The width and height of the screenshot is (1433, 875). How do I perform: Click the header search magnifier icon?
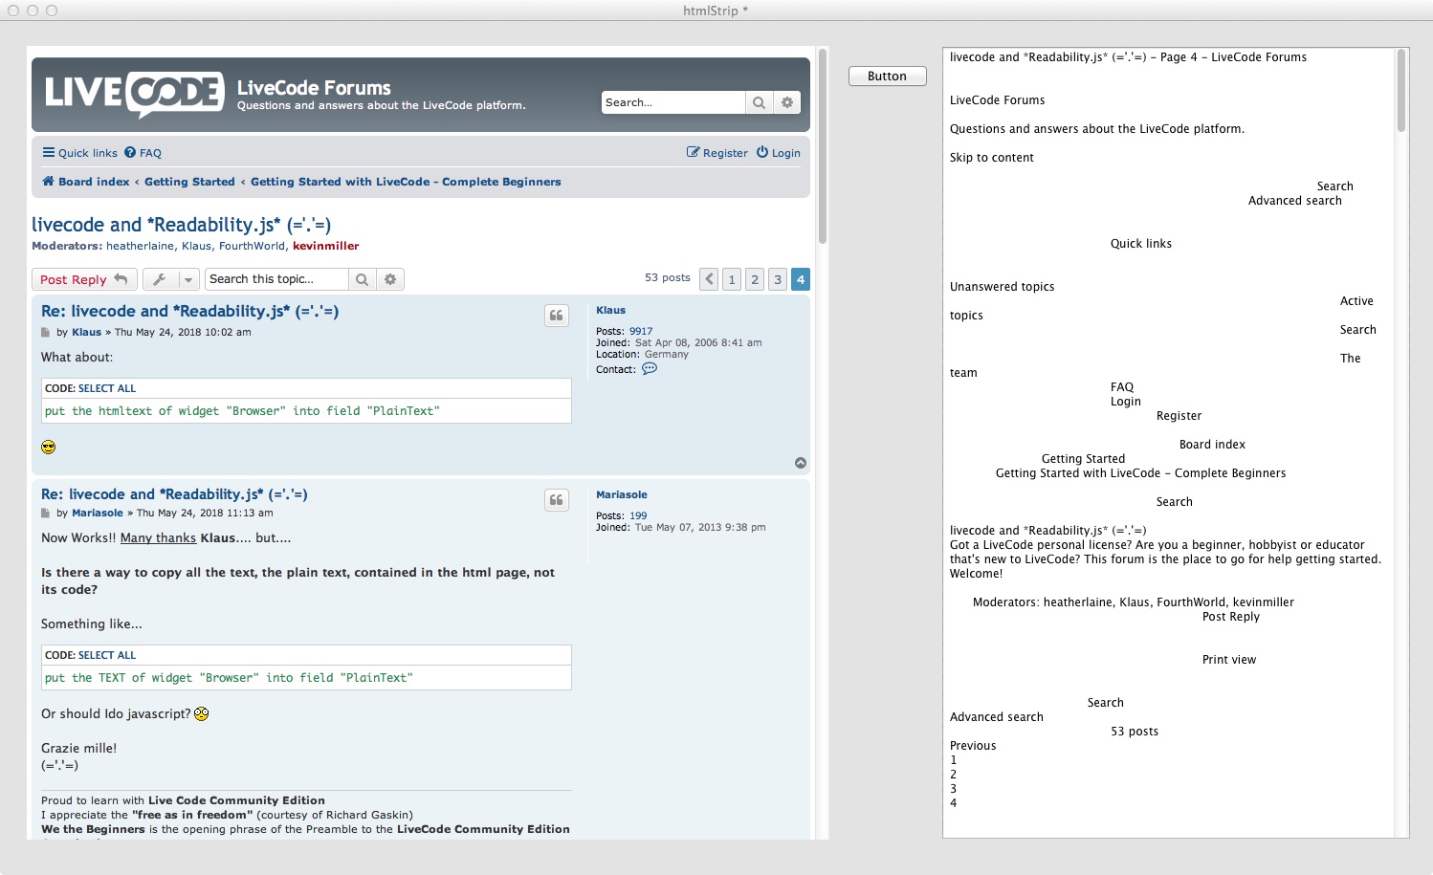click(x=759, y=103)
